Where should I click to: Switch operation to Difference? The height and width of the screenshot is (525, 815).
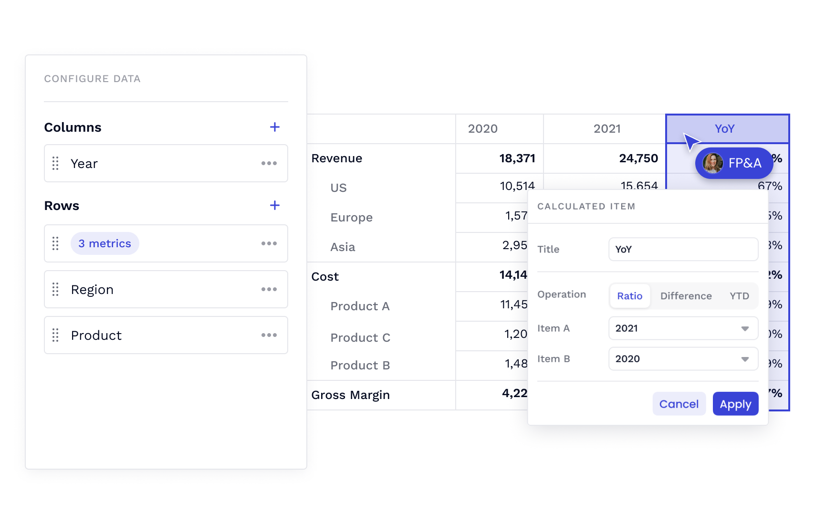(686, 296)
